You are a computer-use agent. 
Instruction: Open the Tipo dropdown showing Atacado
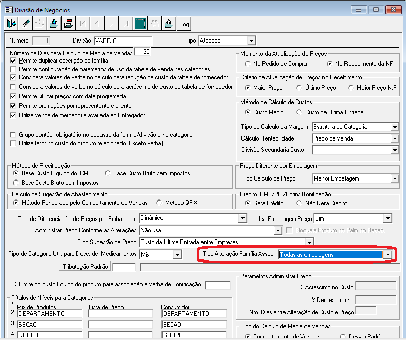pos(251,41)
